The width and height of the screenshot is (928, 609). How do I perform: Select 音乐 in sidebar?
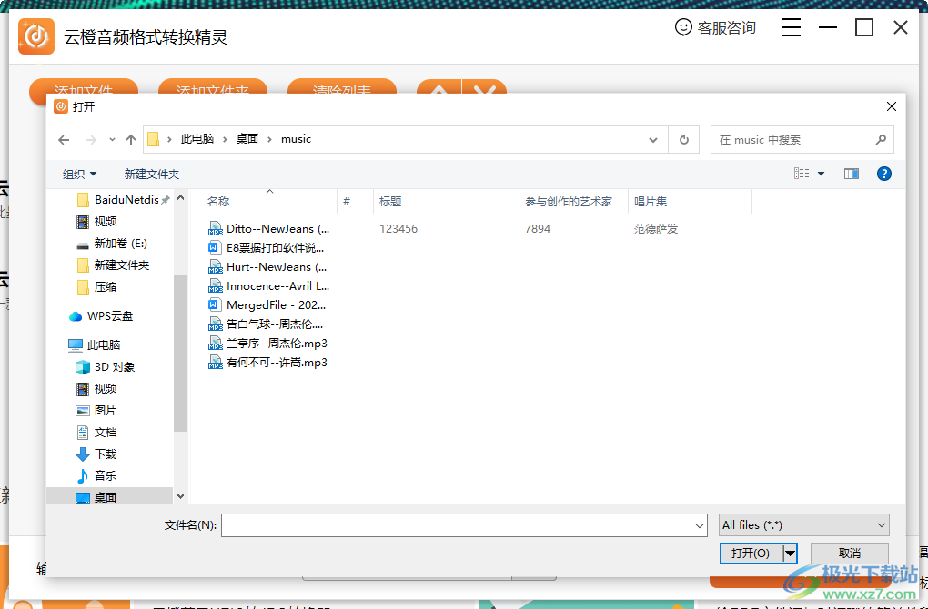97,476
